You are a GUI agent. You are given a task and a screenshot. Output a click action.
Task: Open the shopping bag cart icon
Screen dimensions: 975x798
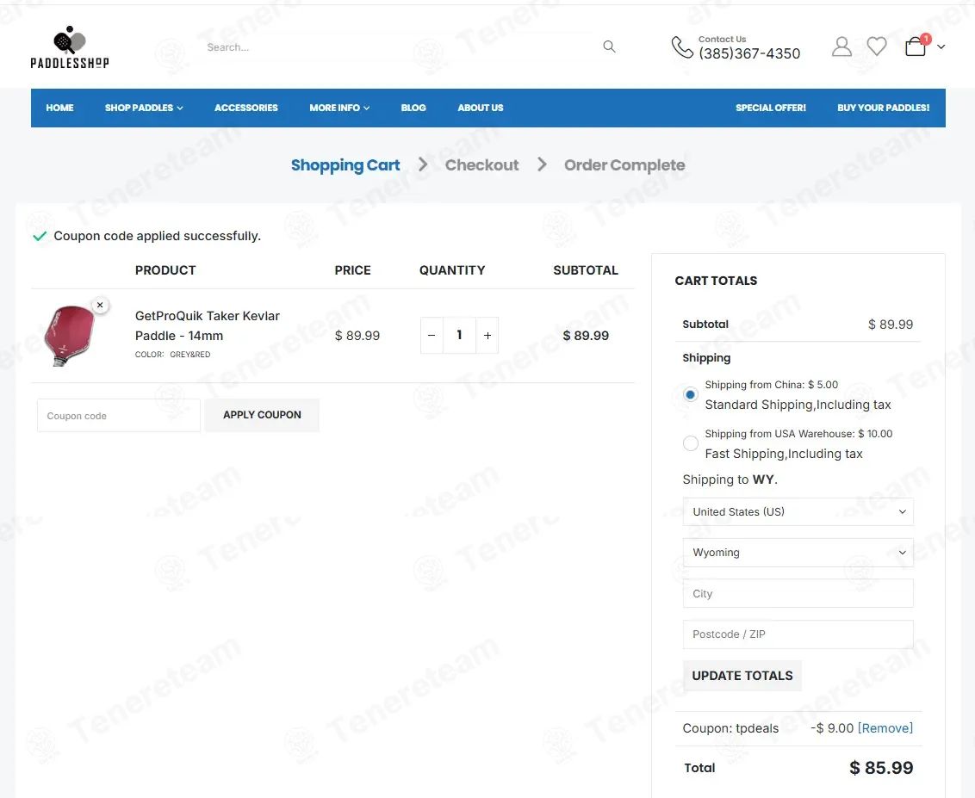pos(916,46)
